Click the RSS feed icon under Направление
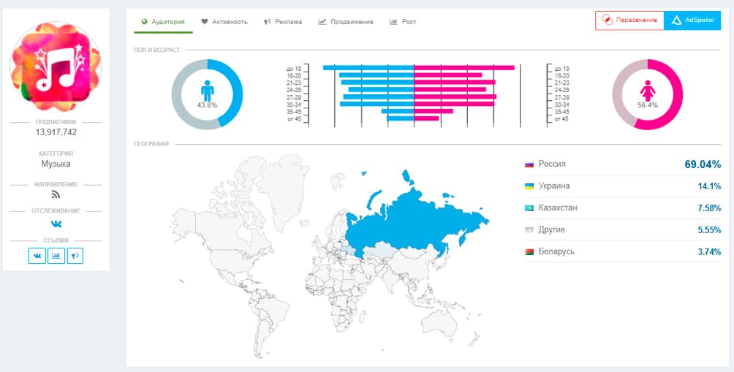Viewport: 734px width, 372px height. (56, 195)
